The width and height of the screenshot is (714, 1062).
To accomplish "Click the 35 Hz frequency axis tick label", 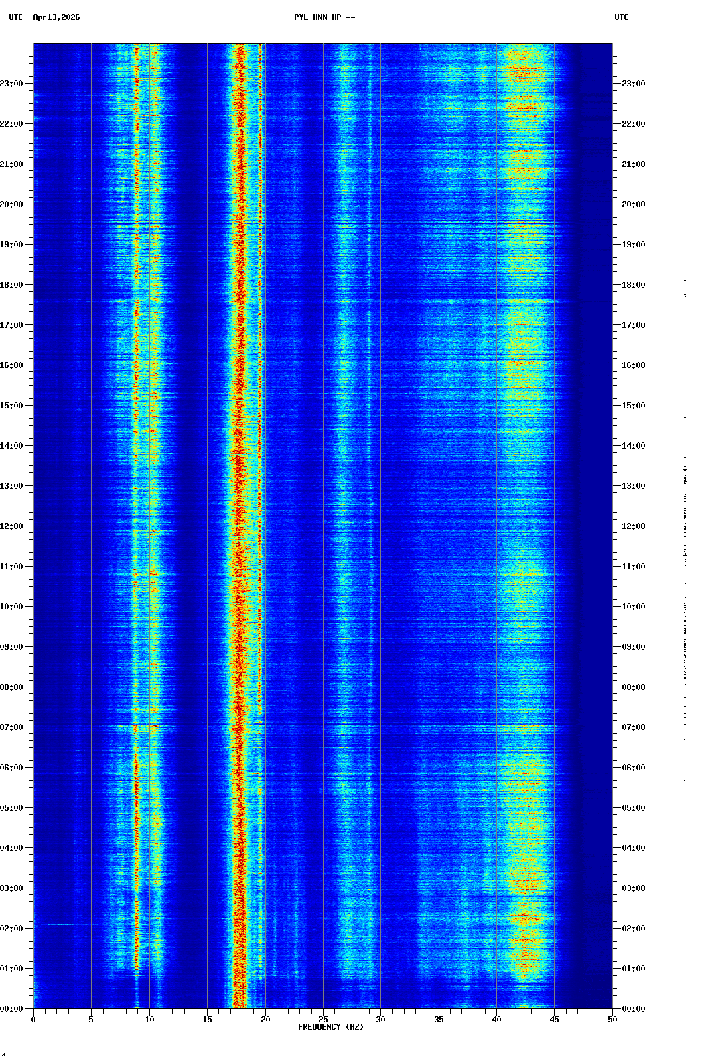I will [x=439, y=1020].
